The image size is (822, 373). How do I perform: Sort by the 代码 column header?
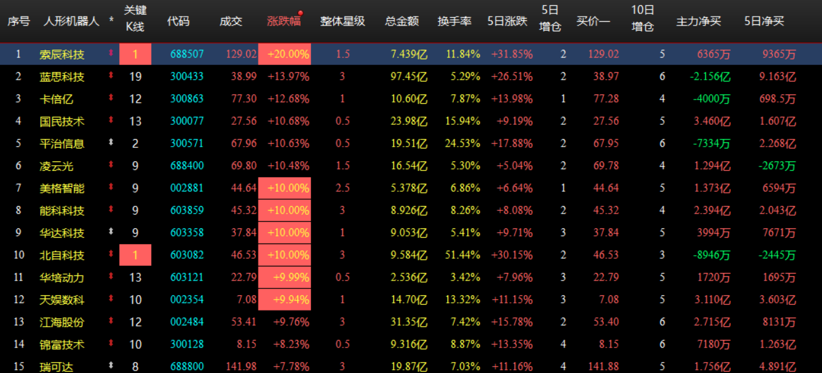tap(178, 21)
